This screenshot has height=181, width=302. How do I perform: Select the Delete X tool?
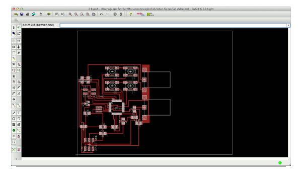14,64
